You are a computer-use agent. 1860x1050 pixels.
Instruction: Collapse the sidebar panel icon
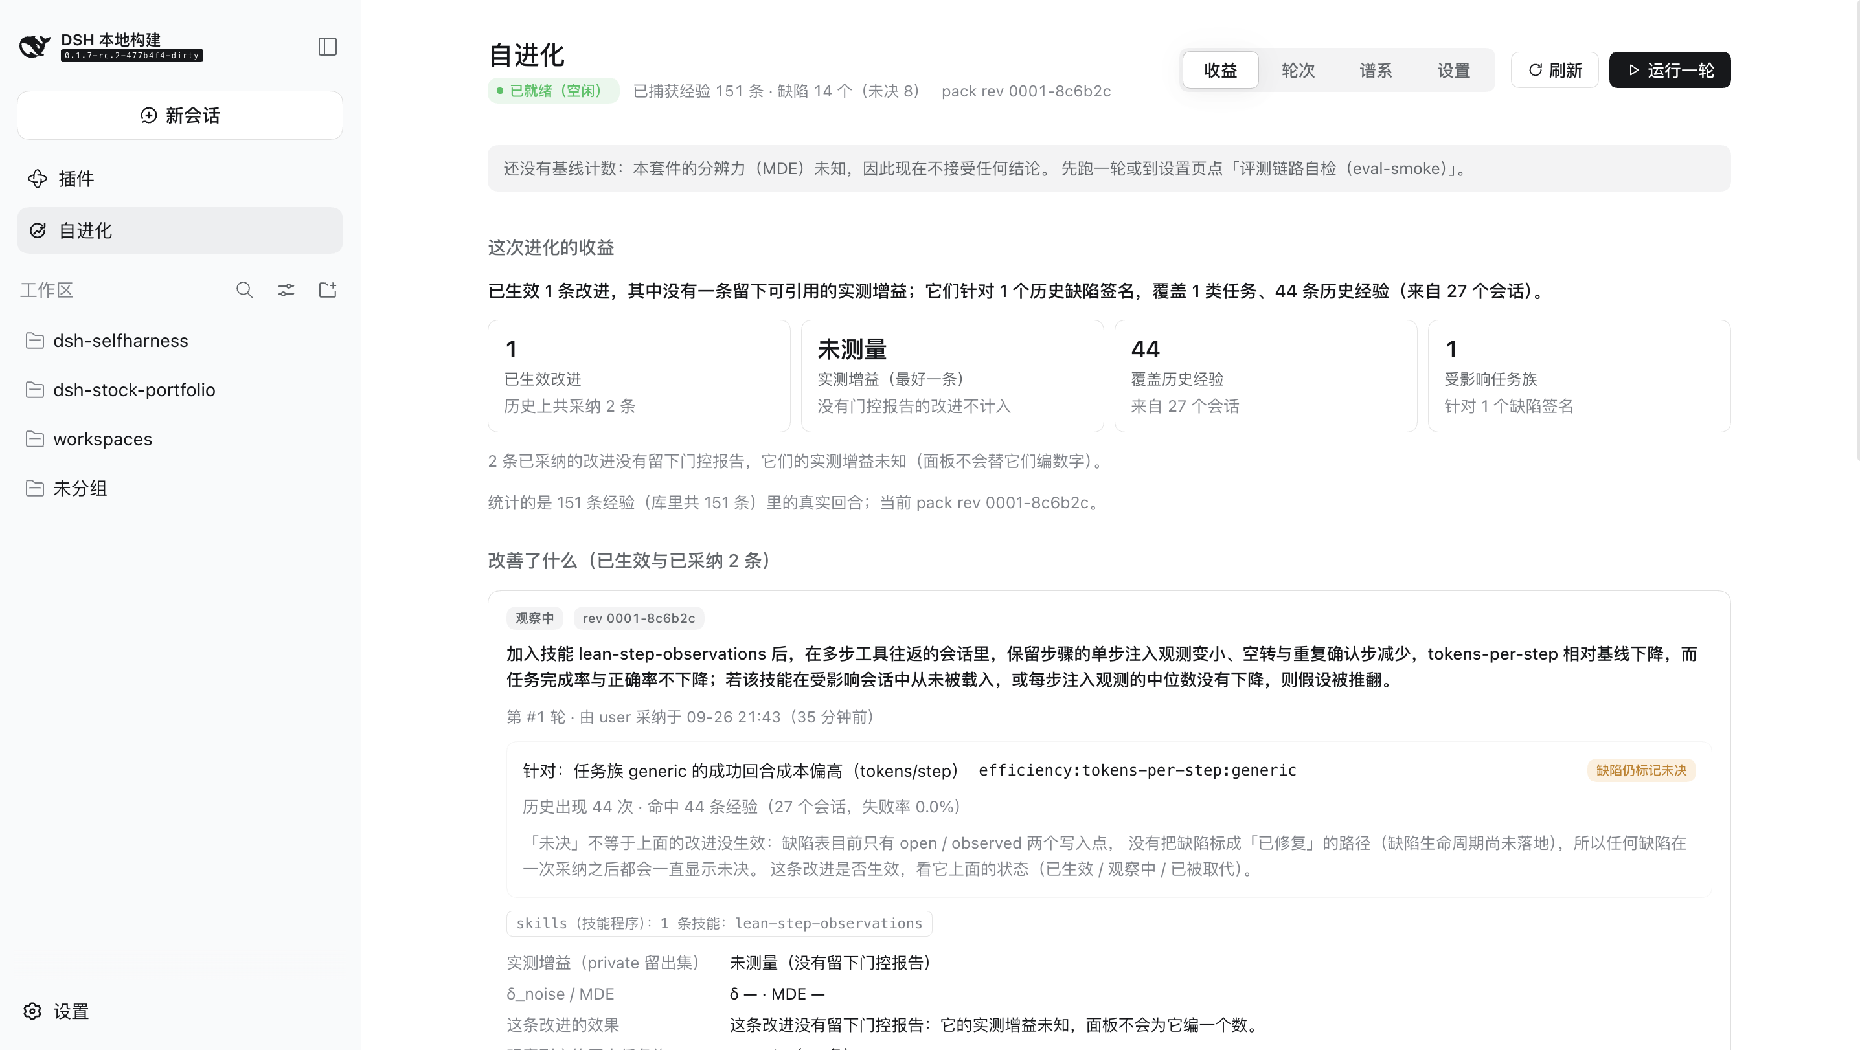click(327, 46)
